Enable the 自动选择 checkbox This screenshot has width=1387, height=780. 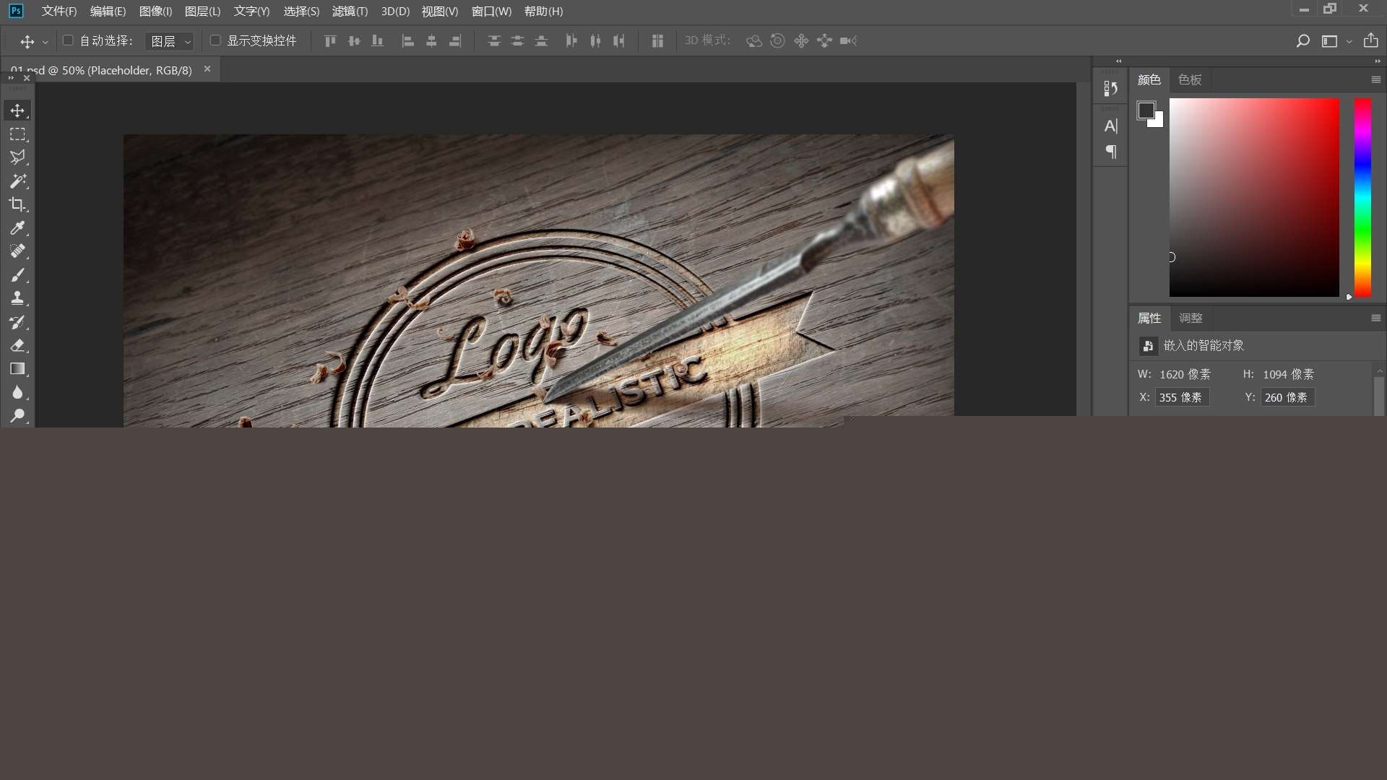[68, 40]
